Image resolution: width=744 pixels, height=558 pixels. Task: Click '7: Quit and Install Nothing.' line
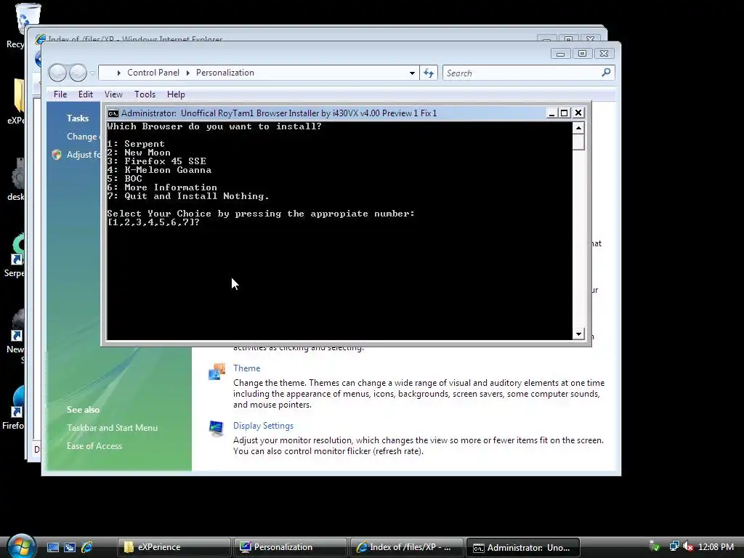[188, 196]
